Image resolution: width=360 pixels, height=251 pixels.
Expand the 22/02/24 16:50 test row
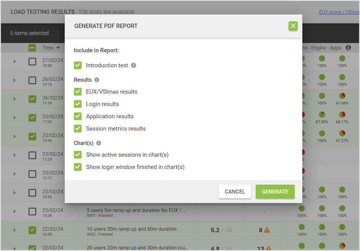[x=14, y=230]
